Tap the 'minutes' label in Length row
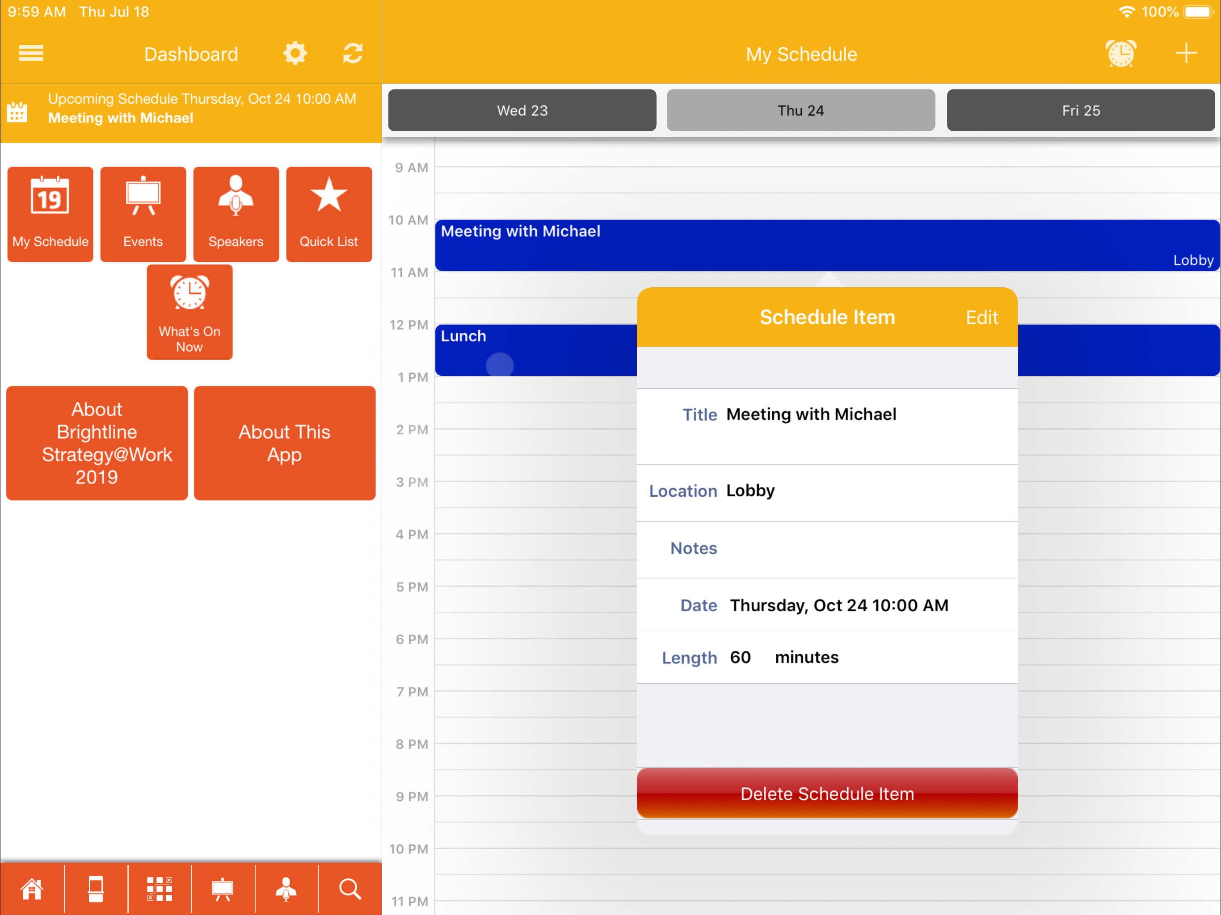The image size is (1221, 915). point(806,657)
